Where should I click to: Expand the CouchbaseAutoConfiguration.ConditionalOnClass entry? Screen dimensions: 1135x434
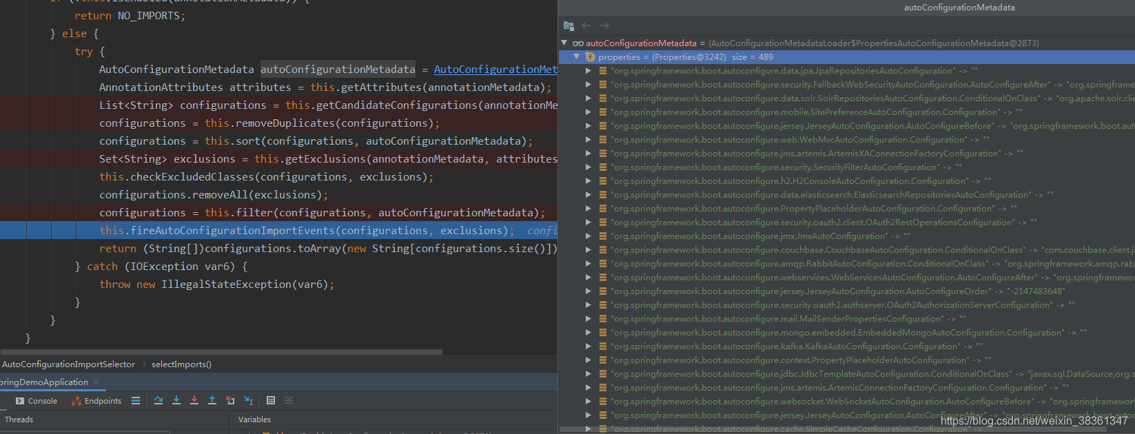point(589,250)
